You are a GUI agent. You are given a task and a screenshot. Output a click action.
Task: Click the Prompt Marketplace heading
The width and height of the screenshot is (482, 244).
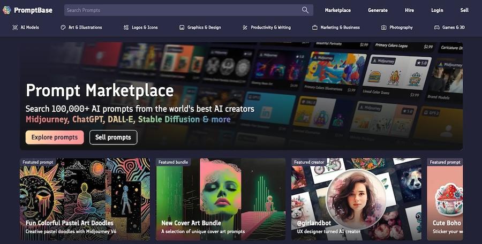(x=100, y=90)
